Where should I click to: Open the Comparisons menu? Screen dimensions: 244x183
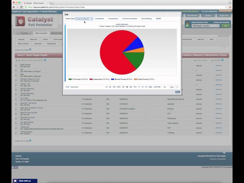113,19
